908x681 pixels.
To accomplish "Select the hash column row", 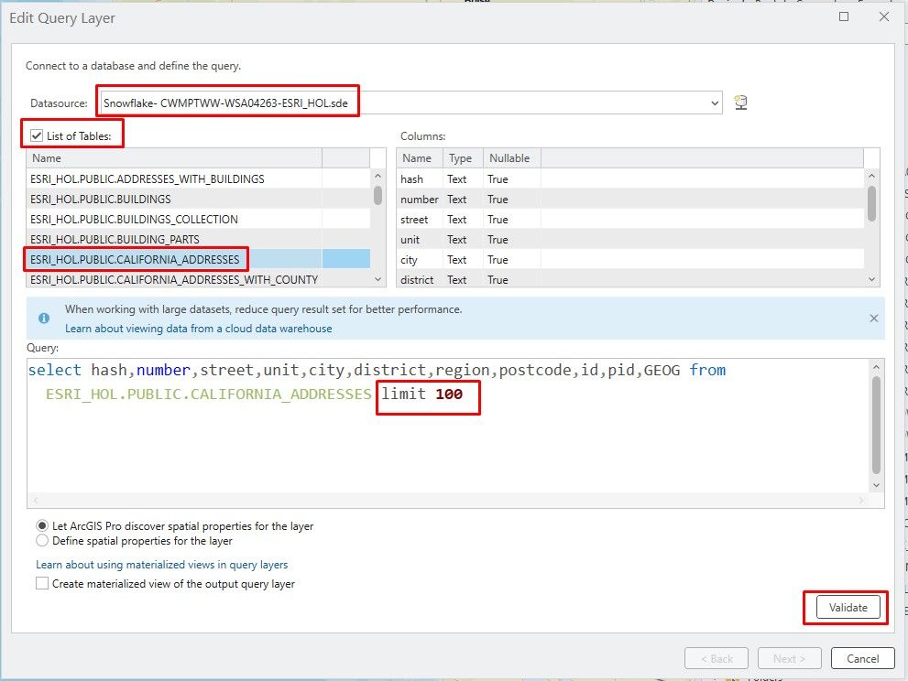I will pyautogui.click(x=630, y=178).
